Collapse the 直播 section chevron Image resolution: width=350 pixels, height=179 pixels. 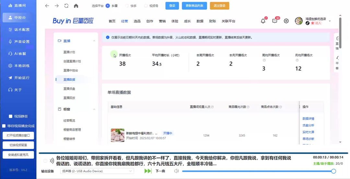94,41
